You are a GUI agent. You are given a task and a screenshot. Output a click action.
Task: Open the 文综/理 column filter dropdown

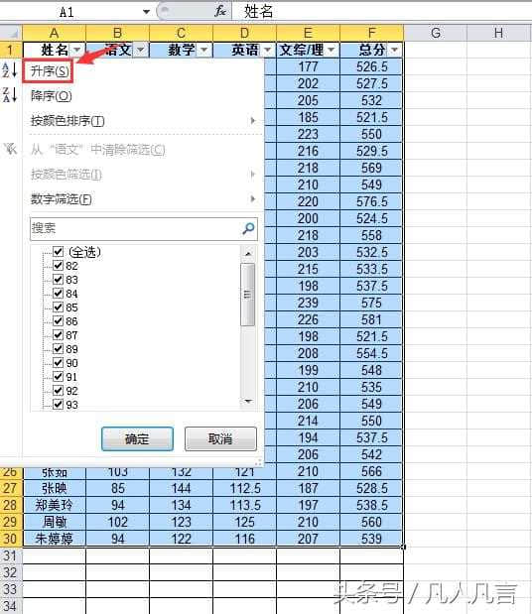[332, 50]
